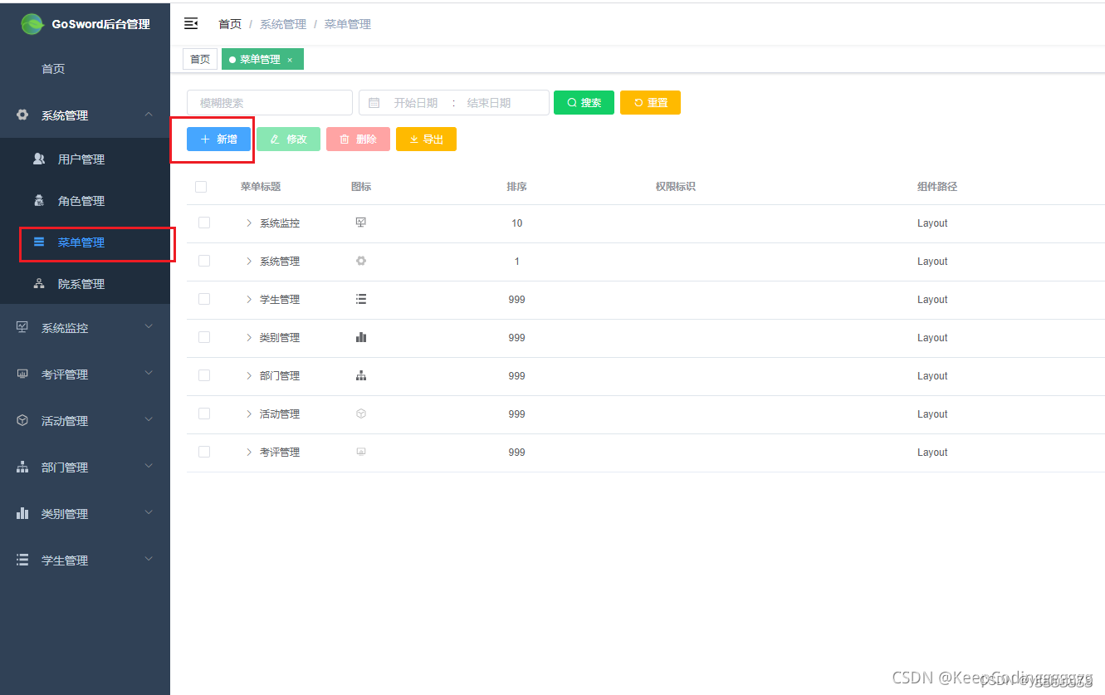Collapse the 系统管理 sidebar menu chevron
This screenshot has height=695, width=1105.
click(149, 114)
